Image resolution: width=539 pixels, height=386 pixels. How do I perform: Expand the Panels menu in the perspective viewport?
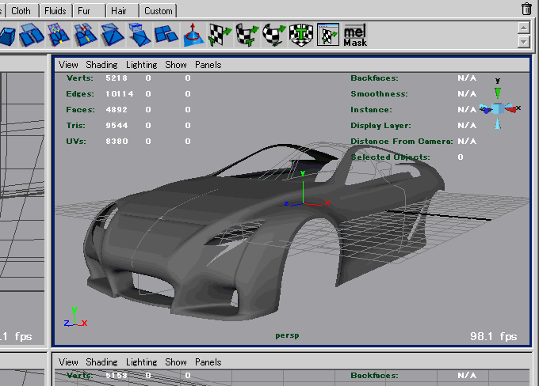(208, 65)
